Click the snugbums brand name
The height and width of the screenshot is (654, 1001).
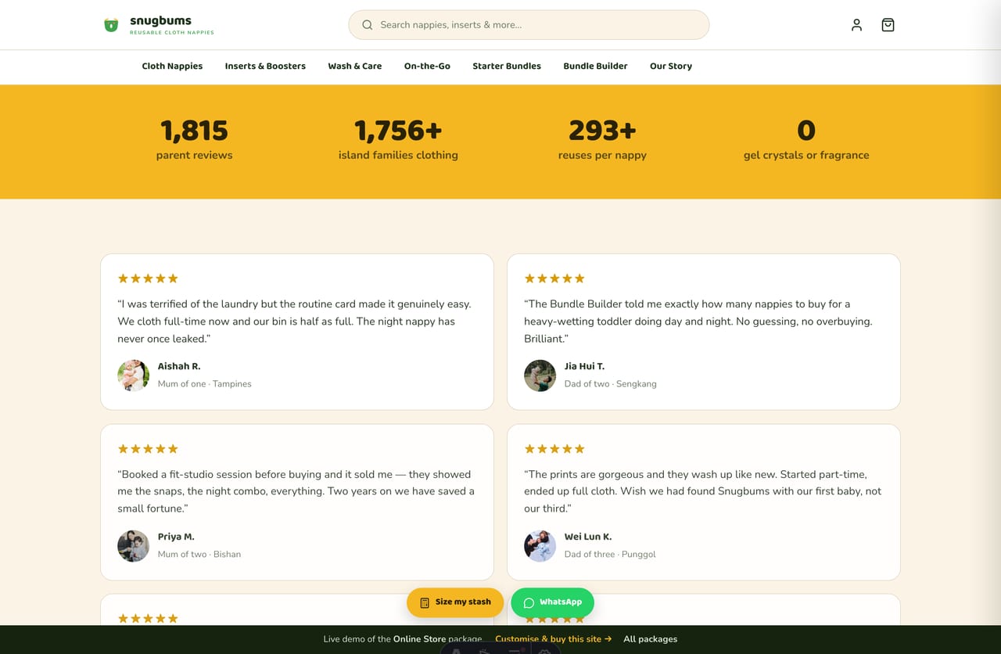click(x=160, y=21)
